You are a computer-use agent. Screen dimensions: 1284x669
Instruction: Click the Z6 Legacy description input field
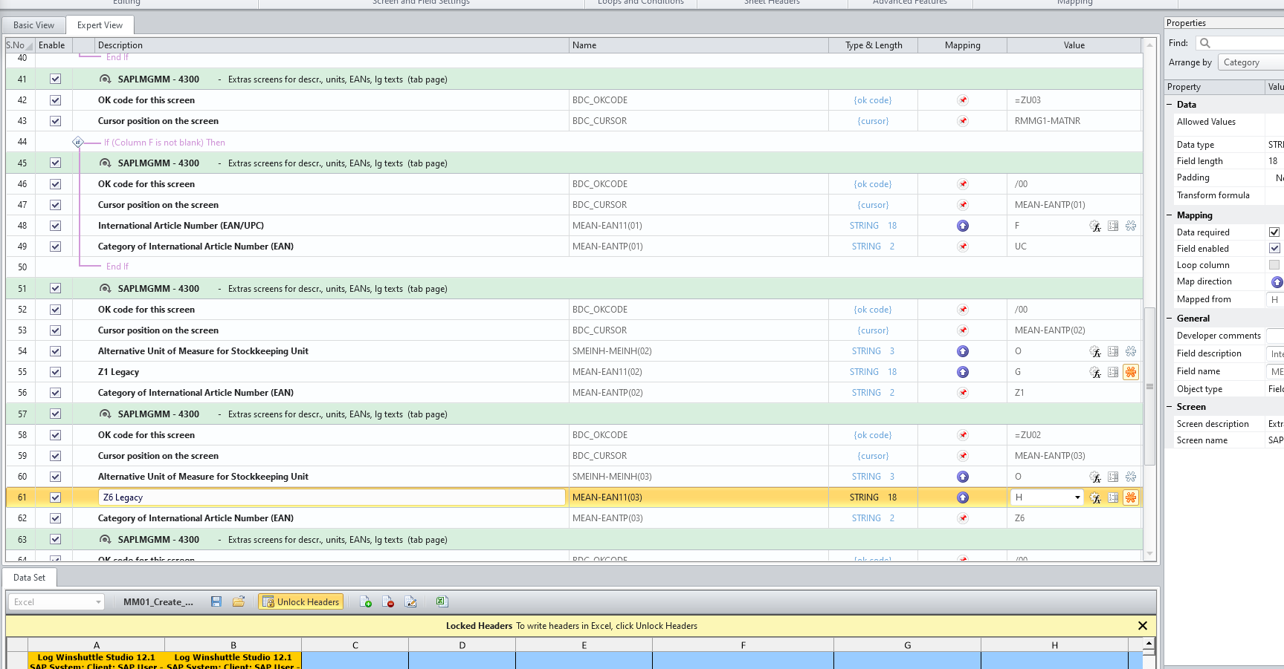point(331,497)
